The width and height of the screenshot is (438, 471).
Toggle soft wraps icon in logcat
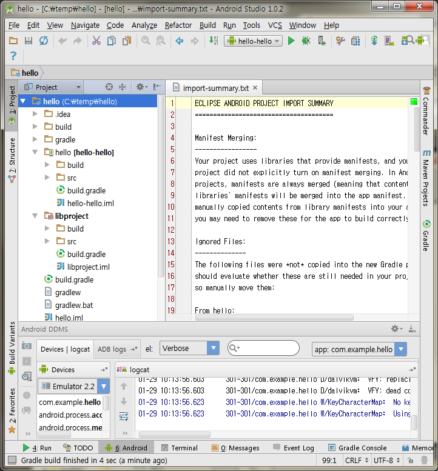coord(124,416)
